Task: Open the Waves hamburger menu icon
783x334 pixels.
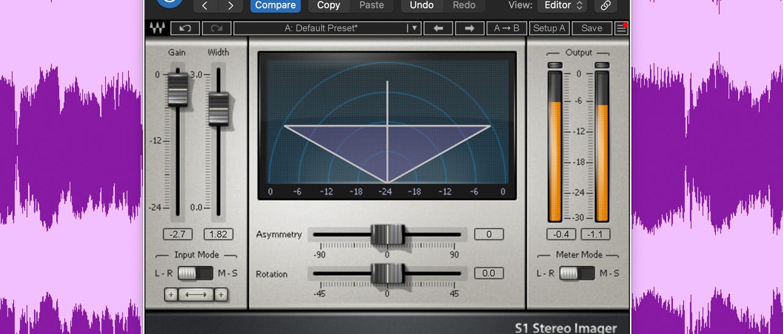Action: click(x=622, y=28)
